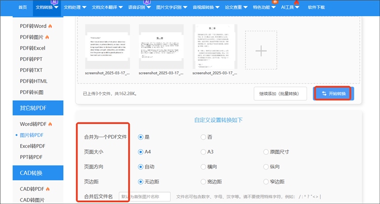Click the flame icon next to PDF转图片
380x204 pixels.
coord(47,37)
